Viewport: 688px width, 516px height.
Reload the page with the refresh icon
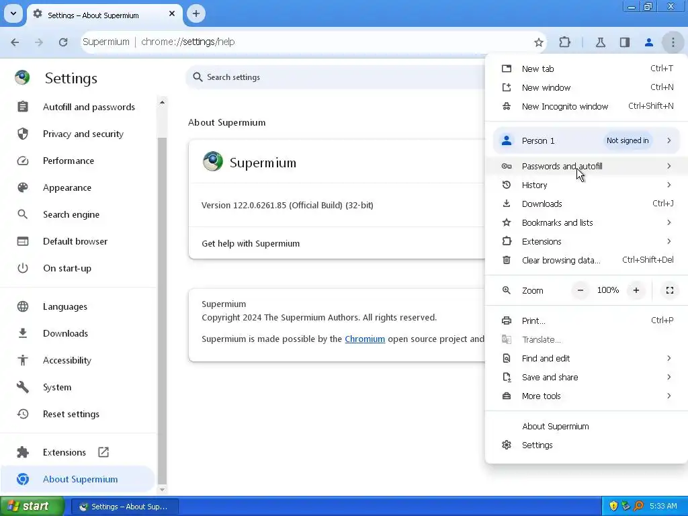(63, 42)
